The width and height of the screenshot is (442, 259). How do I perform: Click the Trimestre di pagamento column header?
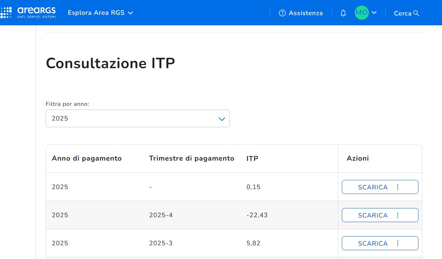tap(191, 158)
